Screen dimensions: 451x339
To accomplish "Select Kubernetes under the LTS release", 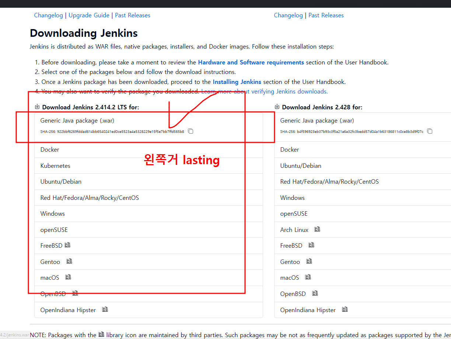I will tap(148, 166).
